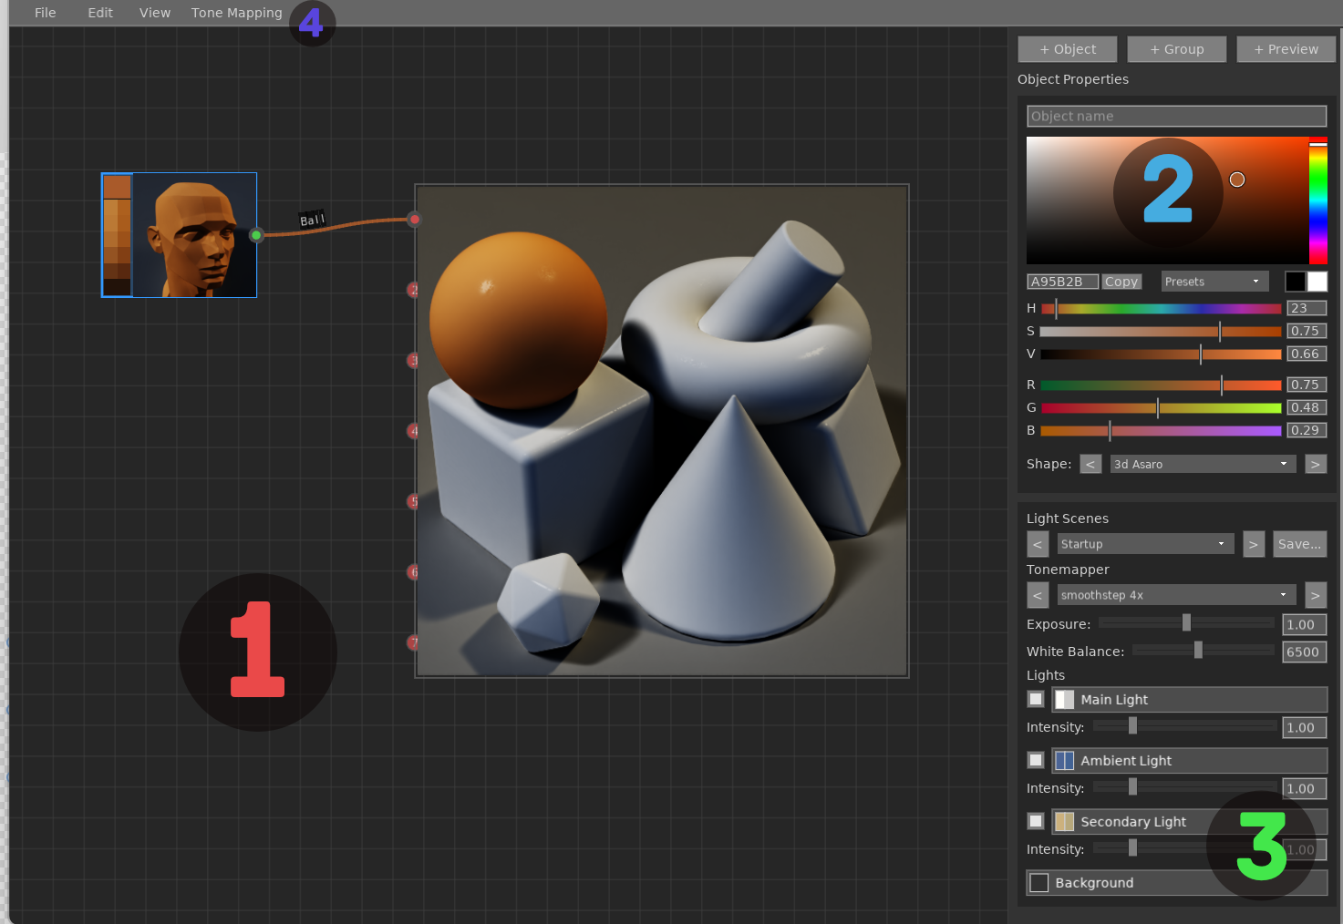
Task: Switch to previous tonemapper arrow
Action: tap(1038, 595)
